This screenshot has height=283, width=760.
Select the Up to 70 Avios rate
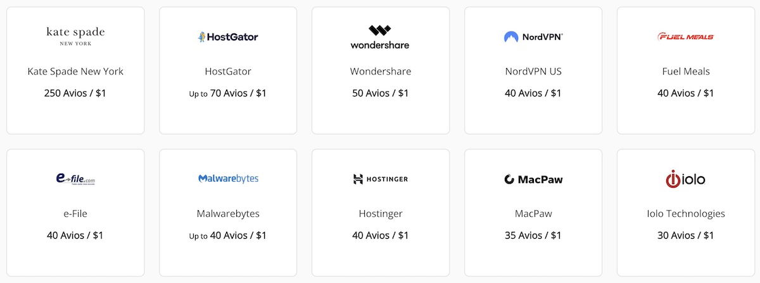click(228, 93)
